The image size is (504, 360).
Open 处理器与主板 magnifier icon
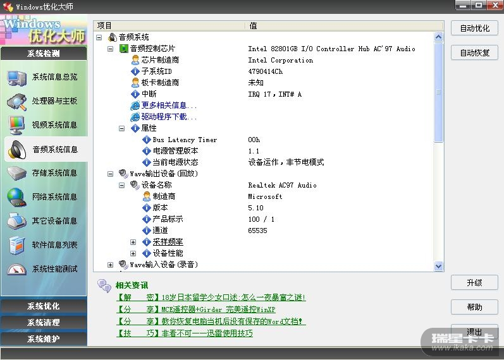[x=16, y=102]
